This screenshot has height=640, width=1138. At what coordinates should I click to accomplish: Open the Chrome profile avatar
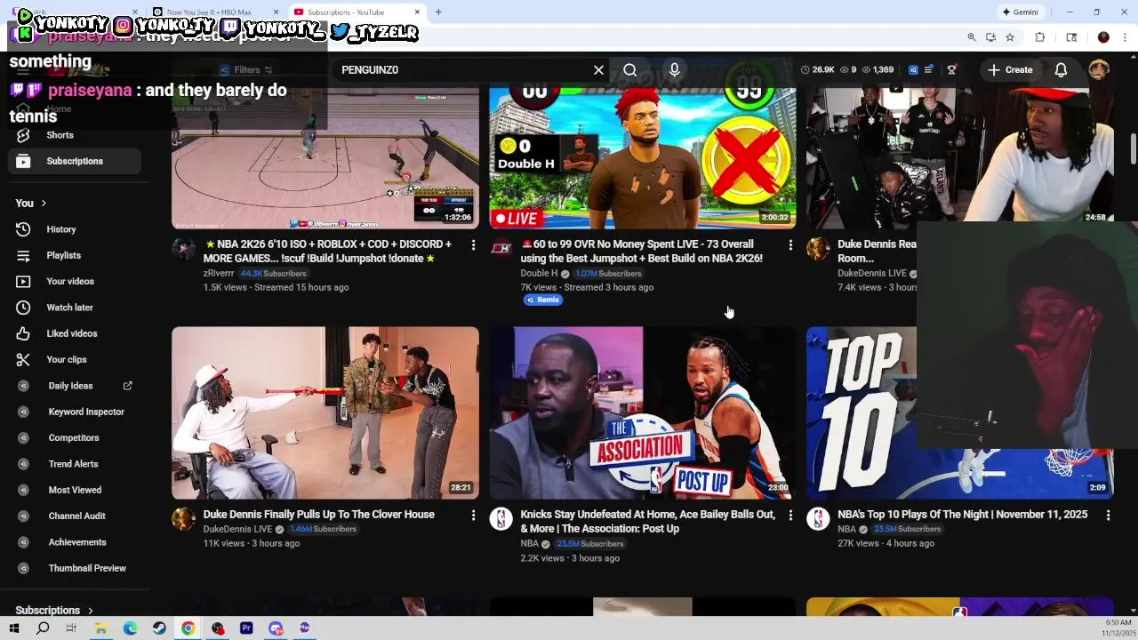pos(1103,37)
